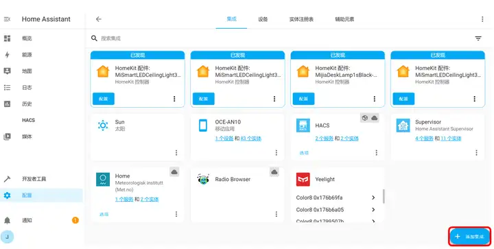Switch to the Devices tab
Image resolution: width=494 pixels, height=249 pixels.
263,19
